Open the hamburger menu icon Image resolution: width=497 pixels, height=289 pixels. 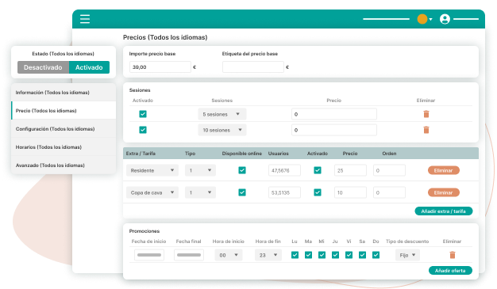85,19
